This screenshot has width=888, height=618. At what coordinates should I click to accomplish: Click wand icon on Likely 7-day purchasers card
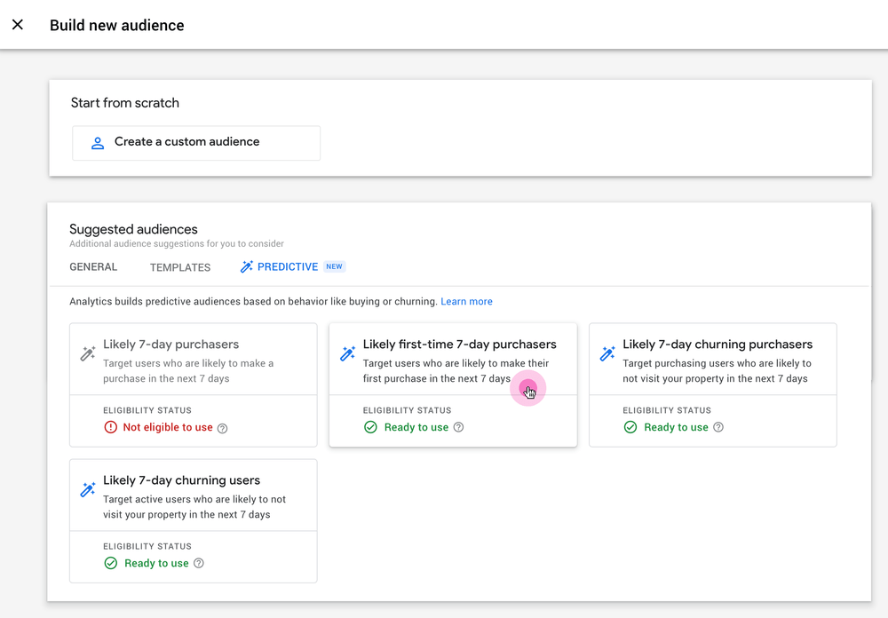point(88,354)
